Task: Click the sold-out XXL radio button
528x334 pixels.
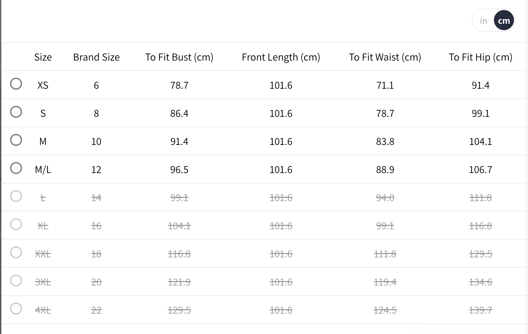Action: (x=16, y=252)
